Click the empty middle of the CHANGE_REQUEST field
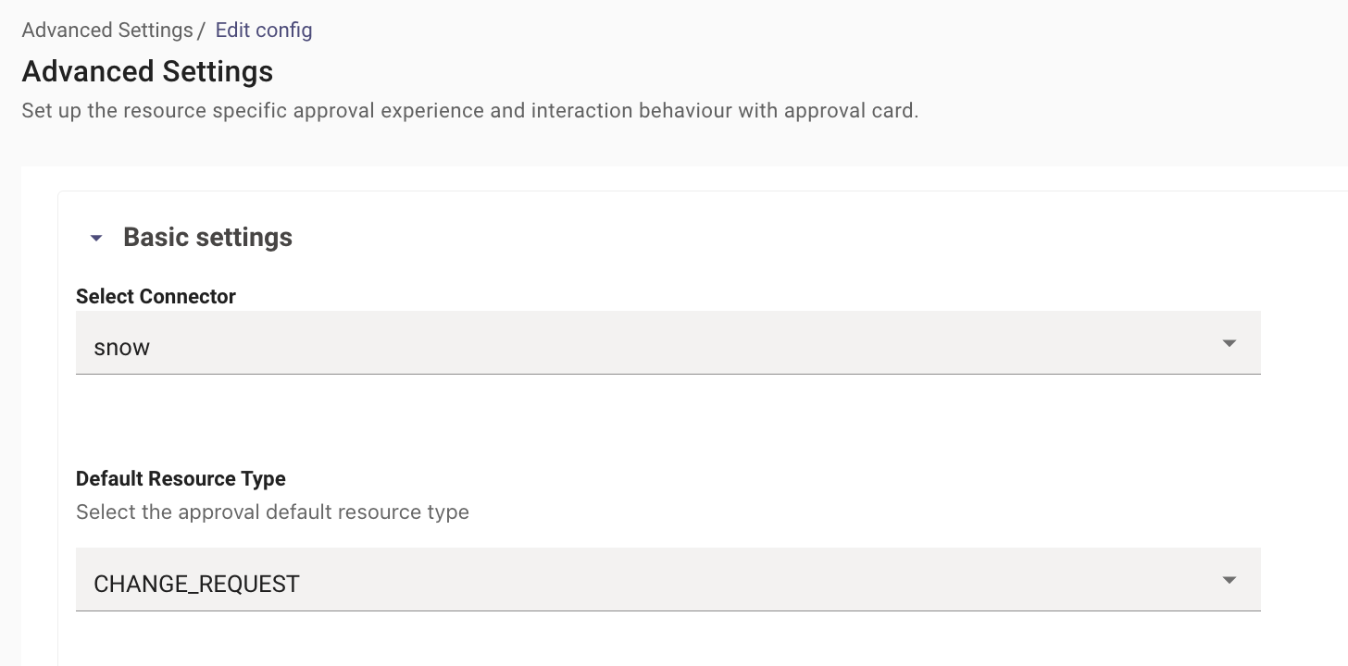The height and width of the screenshot is (666, 1348). tap(667, 580)
